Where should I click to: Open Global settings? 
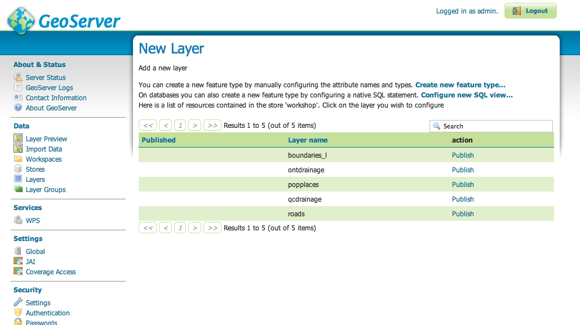pyautogui.click(x=35, y=252)
